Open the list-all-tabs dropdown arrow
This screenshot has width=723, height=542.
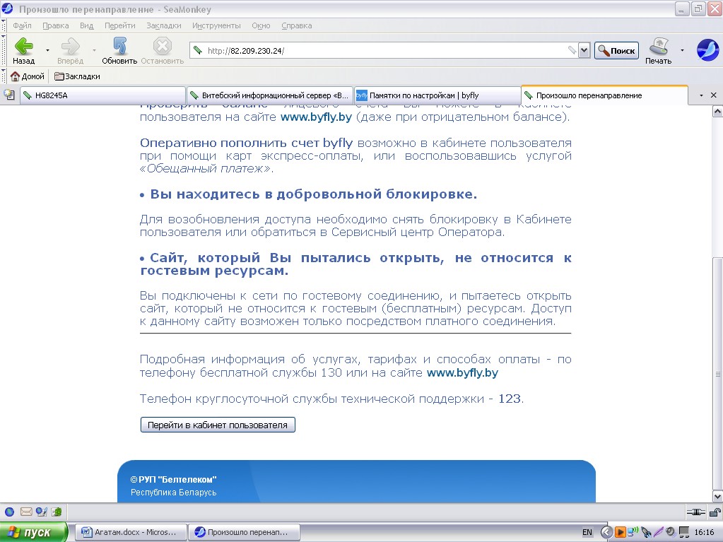[x=701, y=95]
